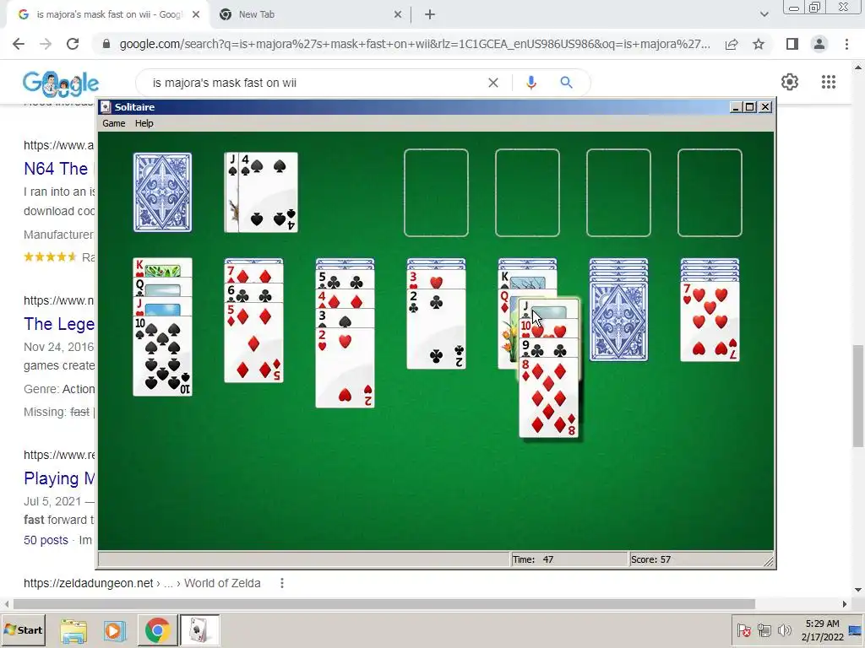Click the page vertical scrollbar thumb
Image resolution: width=865 pixels, height=648 pixels.
coord(858,396)
